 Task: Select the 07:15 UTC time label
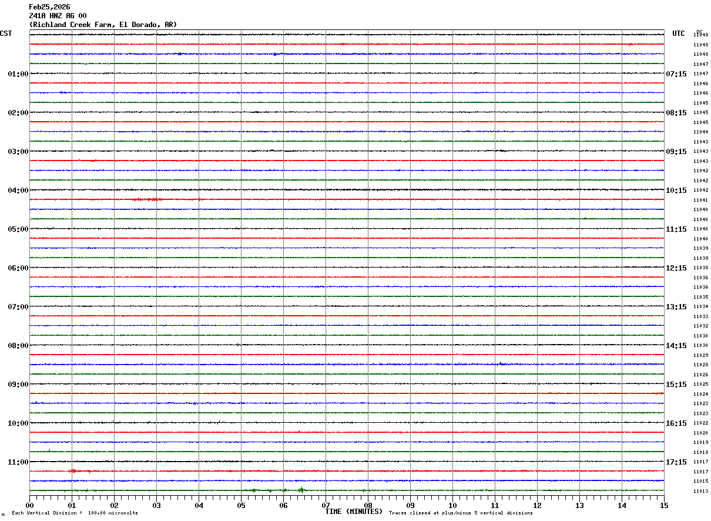coord(676,74)
